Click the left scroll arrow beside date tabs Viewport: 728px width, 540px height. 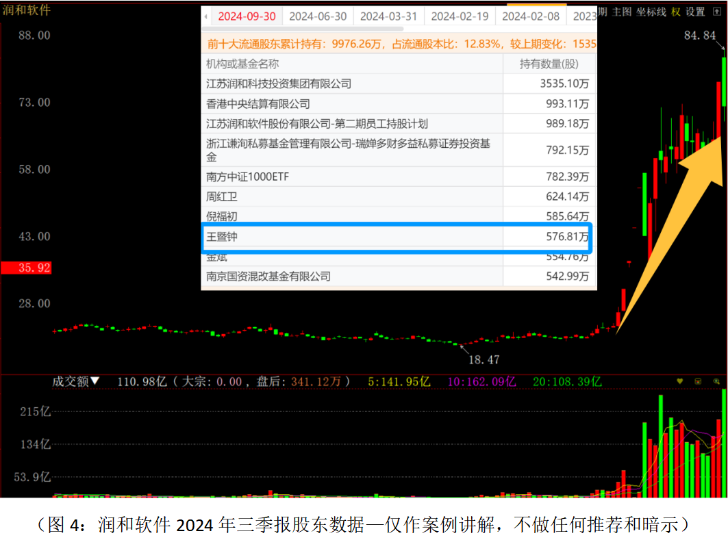(x=207, y=16)
